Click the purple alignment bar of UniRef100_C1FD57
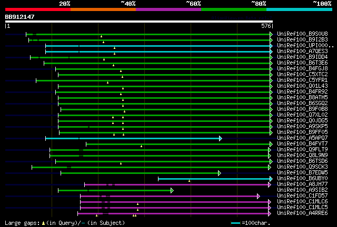Screen dimensions: 337x227 point(168,197)
